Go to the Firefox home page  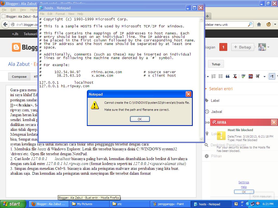(x=259, y=24)
